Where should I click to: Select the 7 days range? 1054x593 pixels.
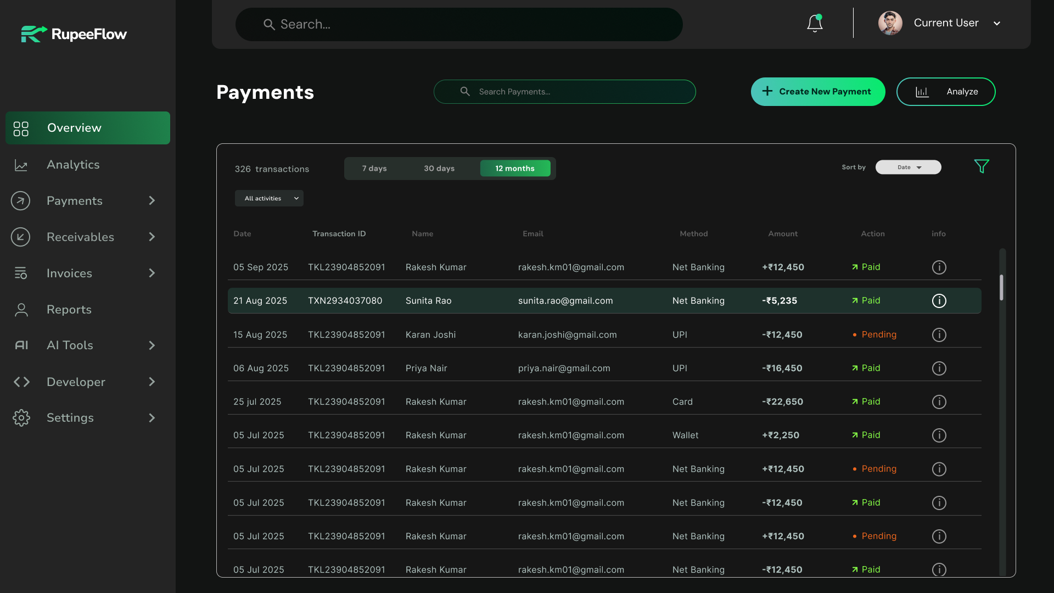click(x=374, y=169)
